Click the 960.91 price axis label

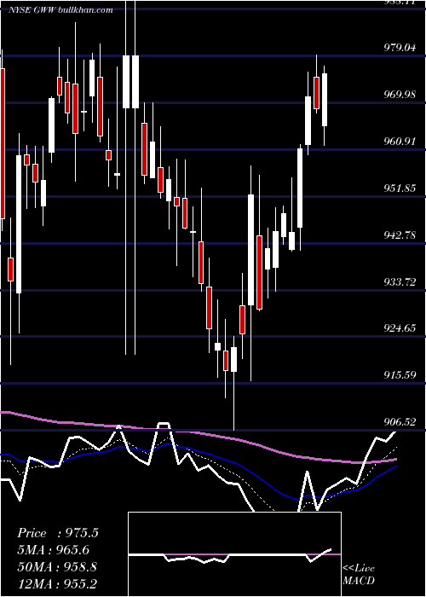click(399, 142)
